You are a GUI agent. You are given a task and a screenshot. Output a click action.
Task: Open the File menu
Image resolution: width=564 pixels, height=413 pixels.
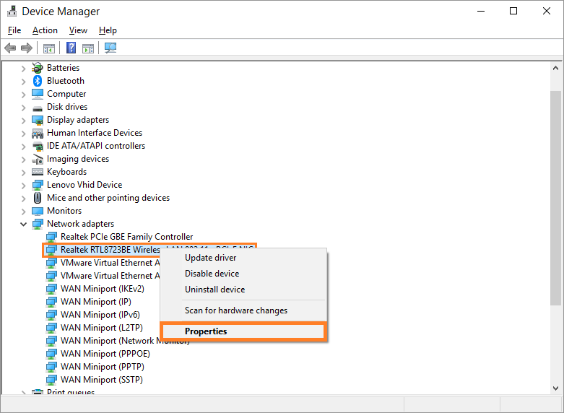click(x=14, y=30)
